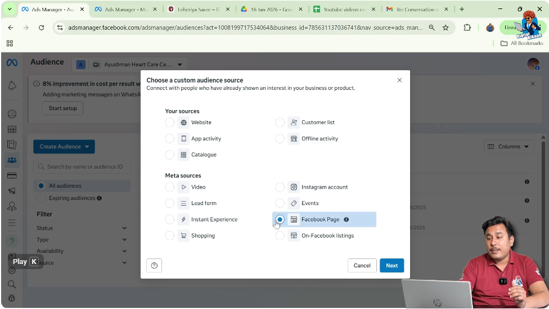Select All audiences option

[x=82, y=185]
